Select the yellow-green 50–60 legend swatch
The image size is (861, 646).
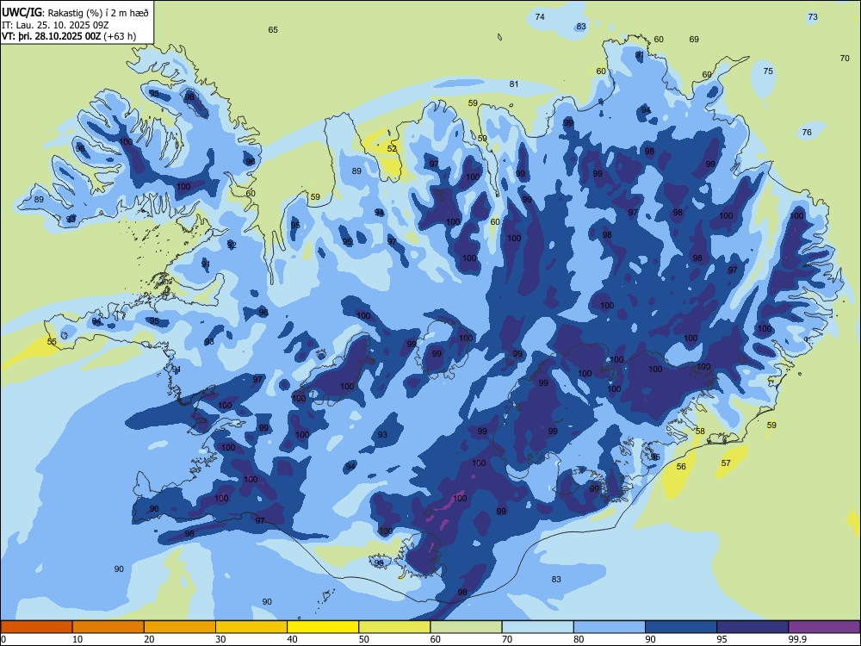pos(394,627)
